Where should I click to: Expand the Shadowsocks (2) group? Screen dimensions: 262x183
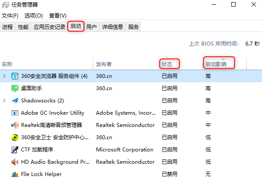[x=4, y=101]
